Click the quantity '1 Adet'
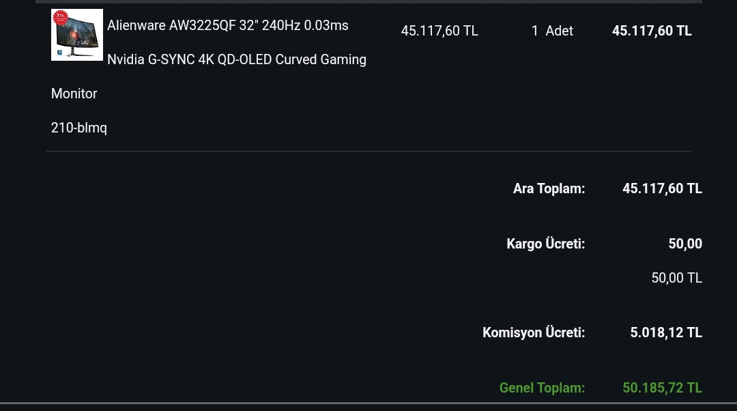Image resolution: width=737 pixels, height=411 pixels. click(x=552, y=31)
